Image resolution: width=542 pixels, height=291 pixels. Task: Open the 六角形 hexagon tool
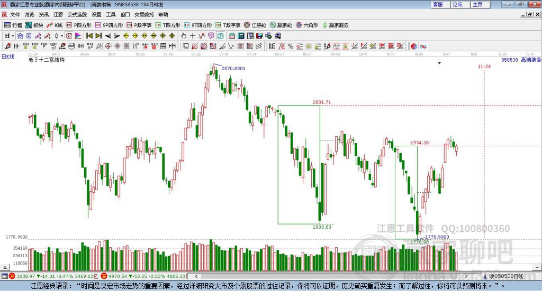[307, 25]
